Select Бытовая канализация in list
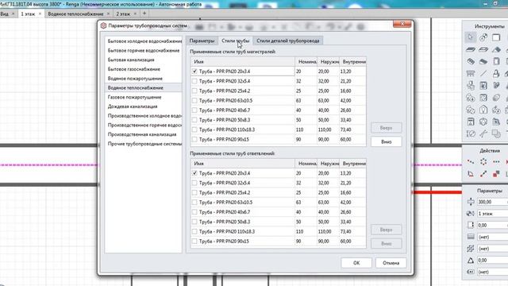The height and width of the screenshot is (286, 508). (x=144, y=60)
